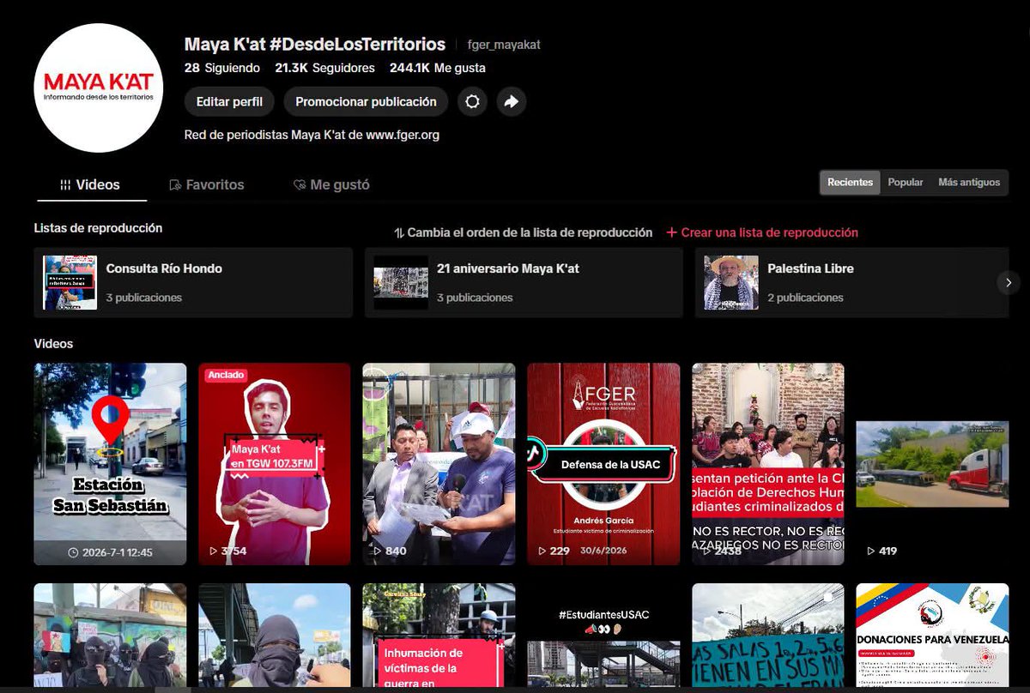Open the Estación San Sebastián video

(x=110, y=464)
